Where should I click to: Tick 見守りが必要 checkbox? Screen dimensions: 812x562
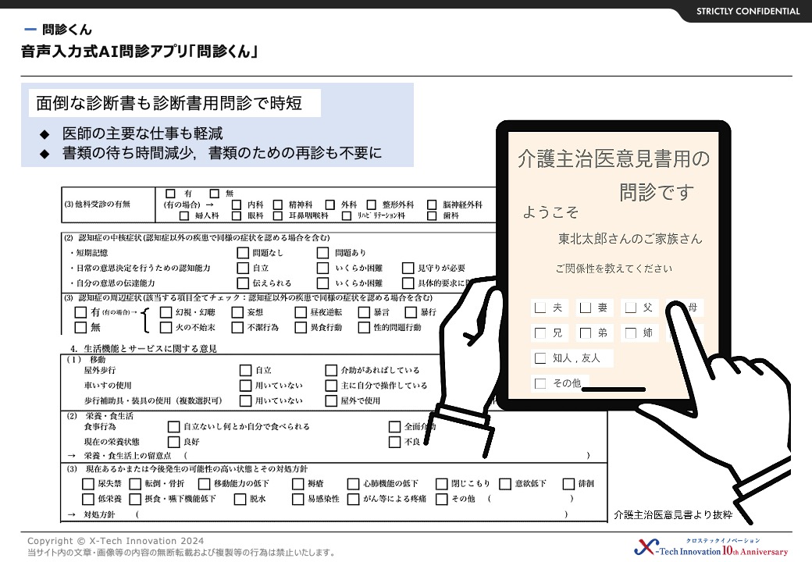pyautogui.click(x=408, y=268)
